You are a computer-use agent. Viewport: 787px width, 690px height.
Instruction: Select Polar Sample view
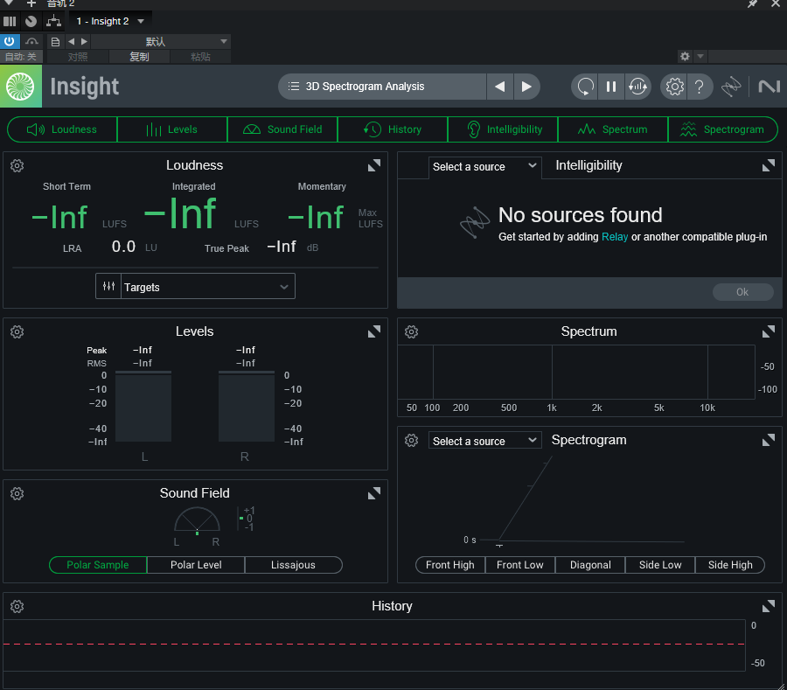coord(98,565)
